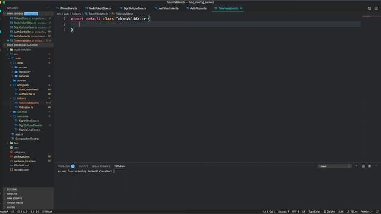Click the master git branch indicator
The image size is (381, 214).
coord(4,212)
